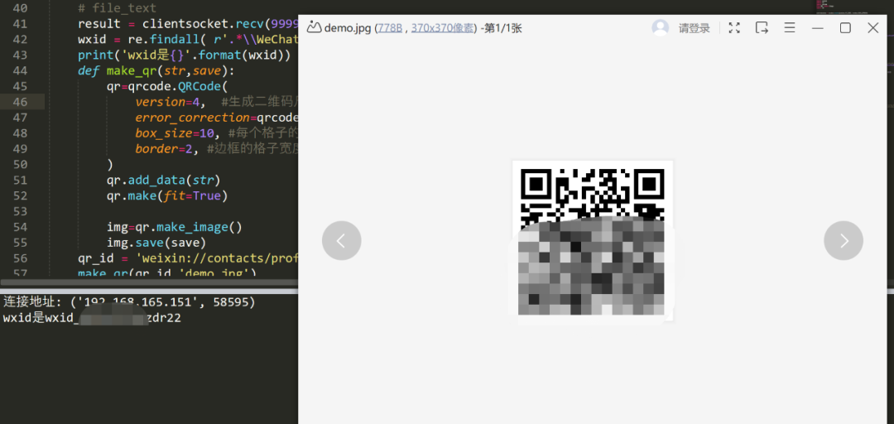This screenshot has width=894, height=424.
Task: Click the 'result = clientsocket.recv' line
Action: 188,25
